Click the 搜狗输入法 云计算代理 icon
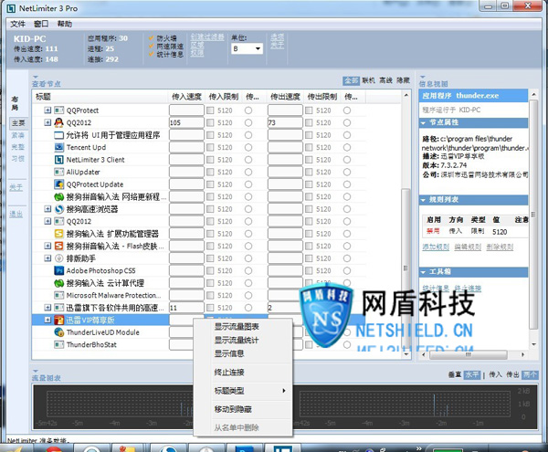This screenshot has width=548, height=452. pyautogui.click(x=59, y=283)
